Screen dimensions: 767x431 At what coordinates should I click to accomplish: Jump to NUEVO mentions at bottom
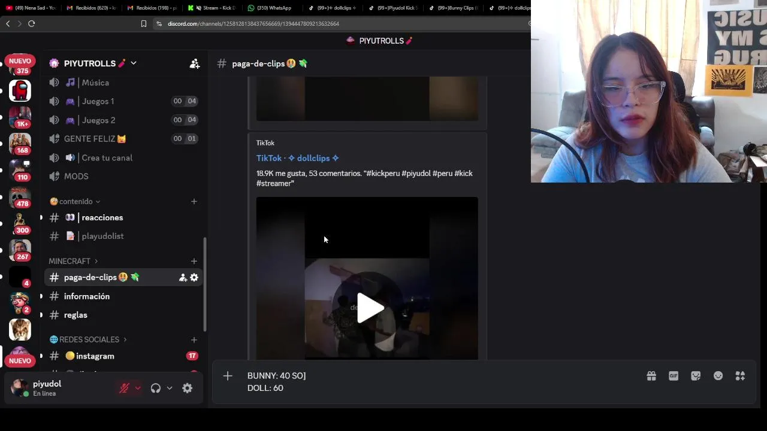pyautogui.click(x=20, y=361)
